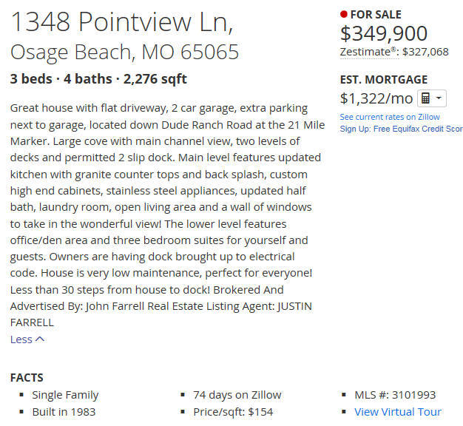Click the red For Sale status dot
The width and height of the screenshot is (463, 426).
pos(343,14)
